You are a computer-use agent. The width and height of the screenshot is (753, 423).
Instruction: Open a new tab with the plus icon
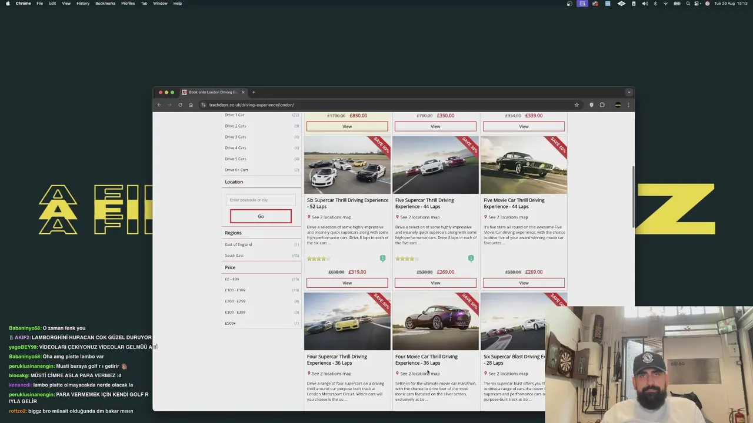pyautogui.click(x=254, y=92)
